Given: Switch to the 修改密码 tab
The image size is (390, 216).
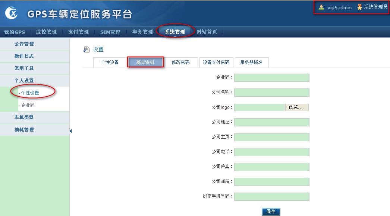Looking at the screenshot, I should click(x=180, y=62).
